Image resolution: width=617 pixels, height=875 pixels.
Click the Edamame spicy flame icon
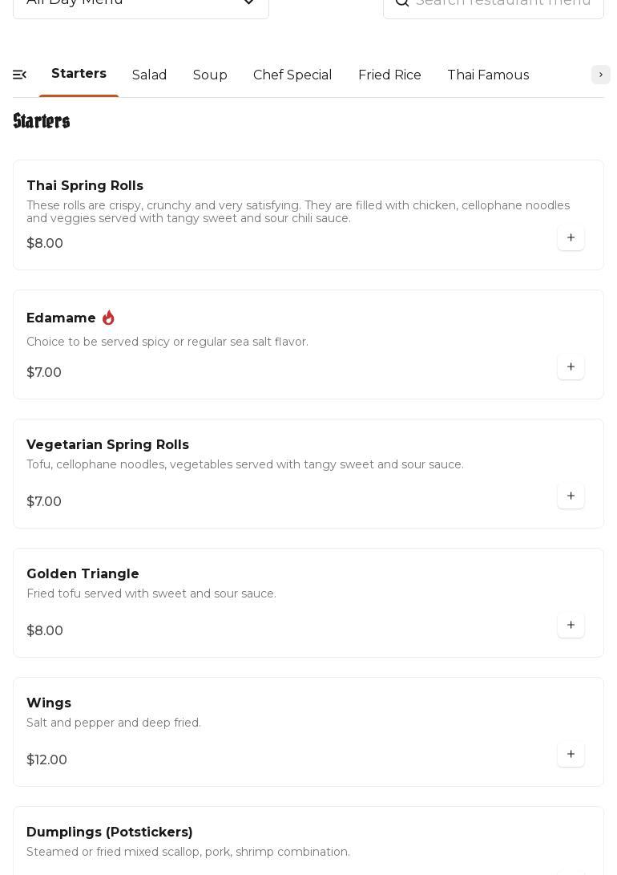click(x=108, y=318)
